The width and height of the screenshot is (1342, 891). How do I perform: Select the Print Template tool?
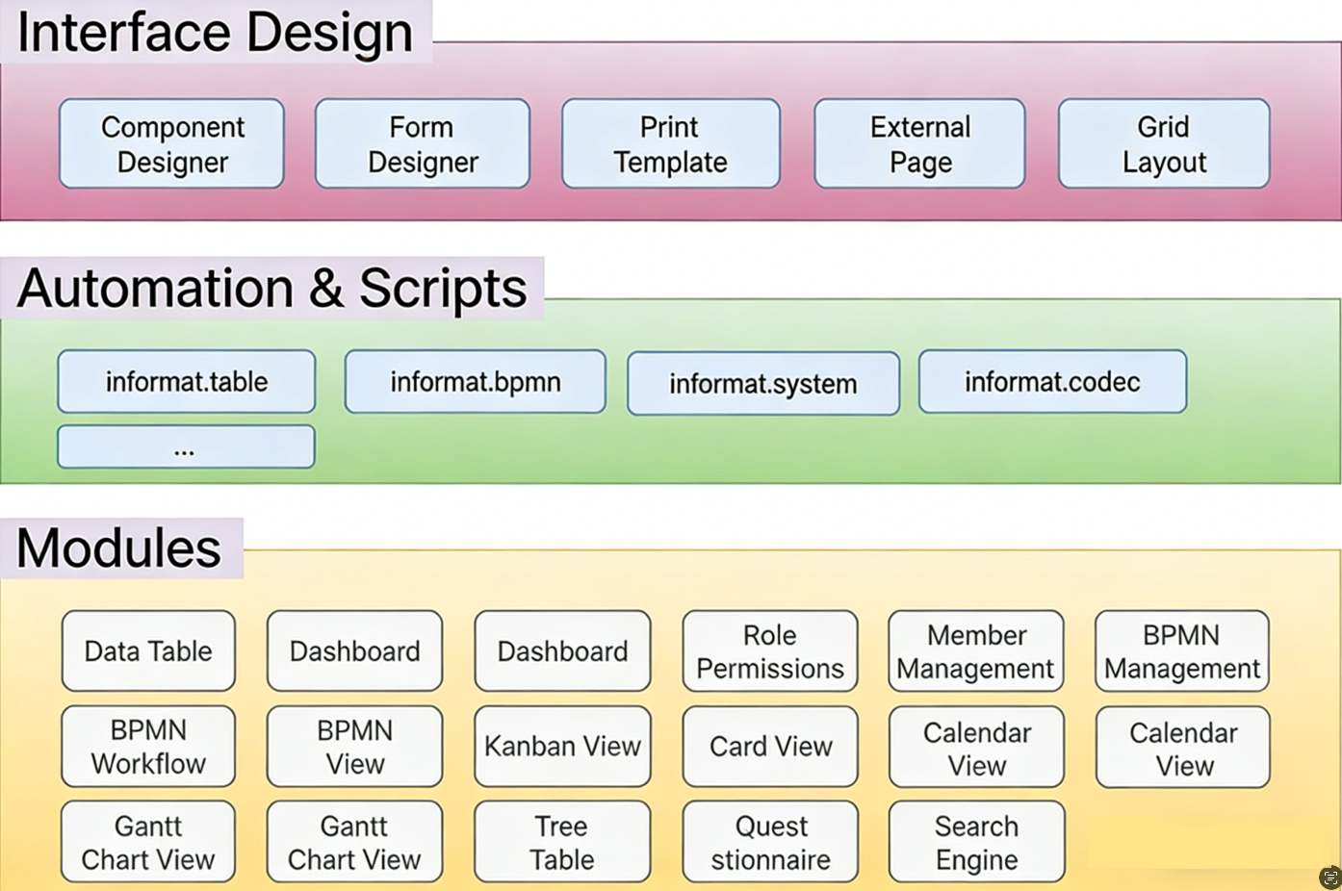coord(670,142)
